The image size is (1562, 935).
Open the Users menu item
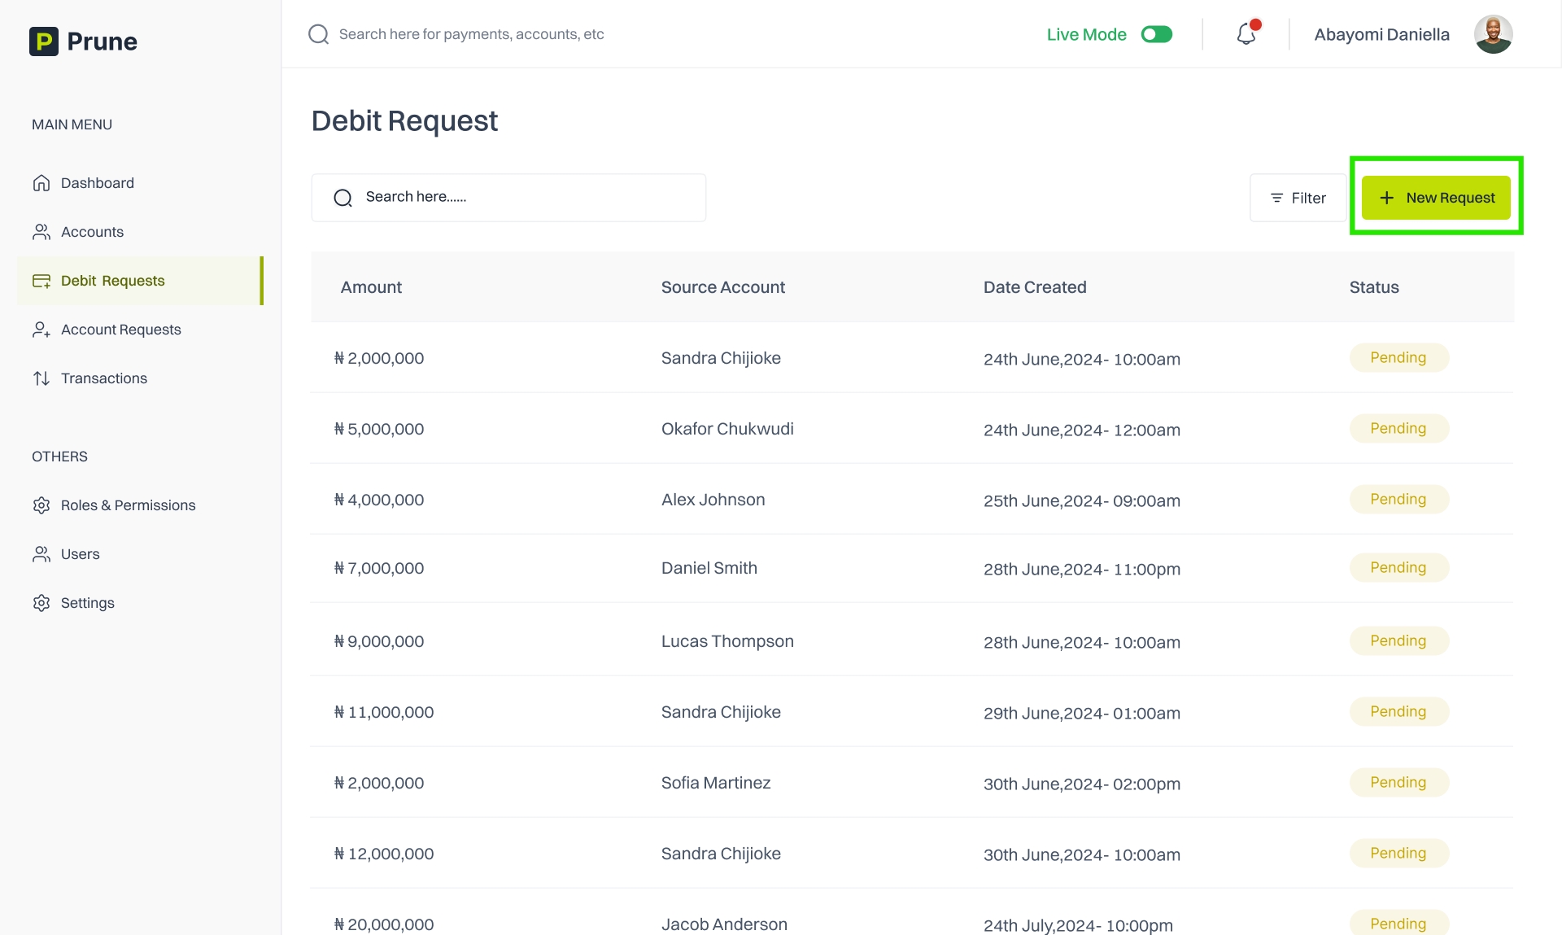point(80,554)
